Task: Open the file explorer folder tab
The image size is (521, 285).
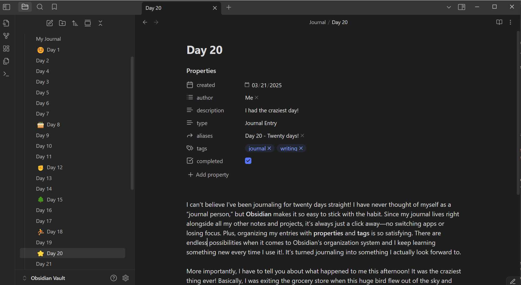Action: (25, 7)
